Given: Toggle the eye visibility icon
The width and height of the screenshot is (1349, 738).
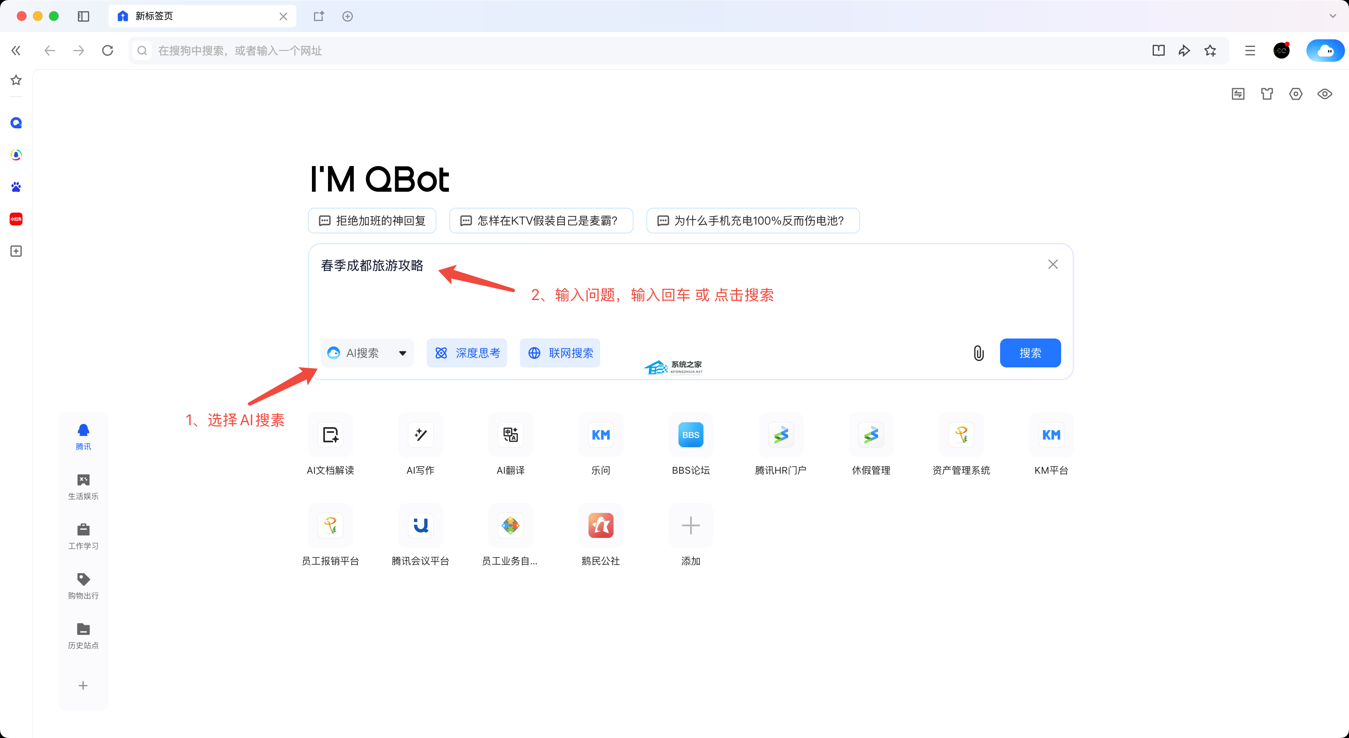Looking at the screenshot, I should coord(1325,94).
